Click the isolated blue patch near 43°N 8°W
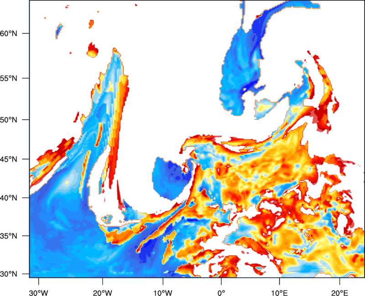The image size is (365, 296). (171, 179)
